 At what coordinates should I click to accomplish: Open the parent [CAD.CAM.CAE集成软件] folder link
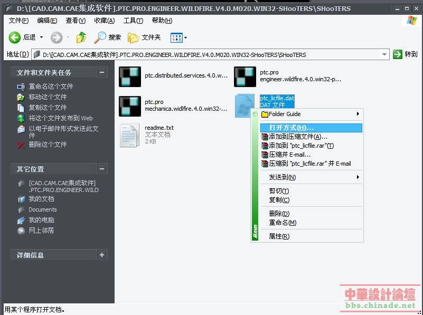click(x=64, y=186)
